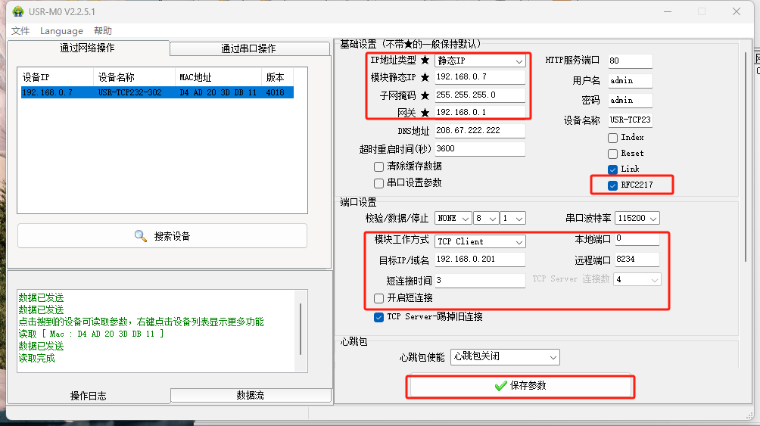The image size is (760, 426).
Task: Open the stop bits dropdown showing 1
Action: point(513,218)
